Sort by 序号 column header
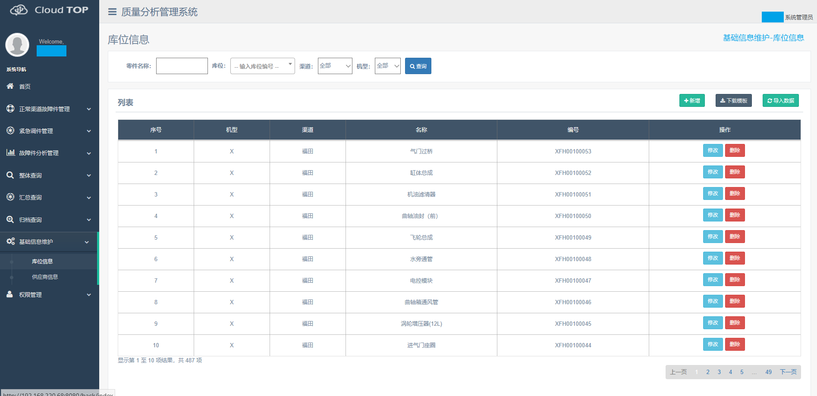The height and width of the screenshot is (396, 817). click(x=156, y=130)
